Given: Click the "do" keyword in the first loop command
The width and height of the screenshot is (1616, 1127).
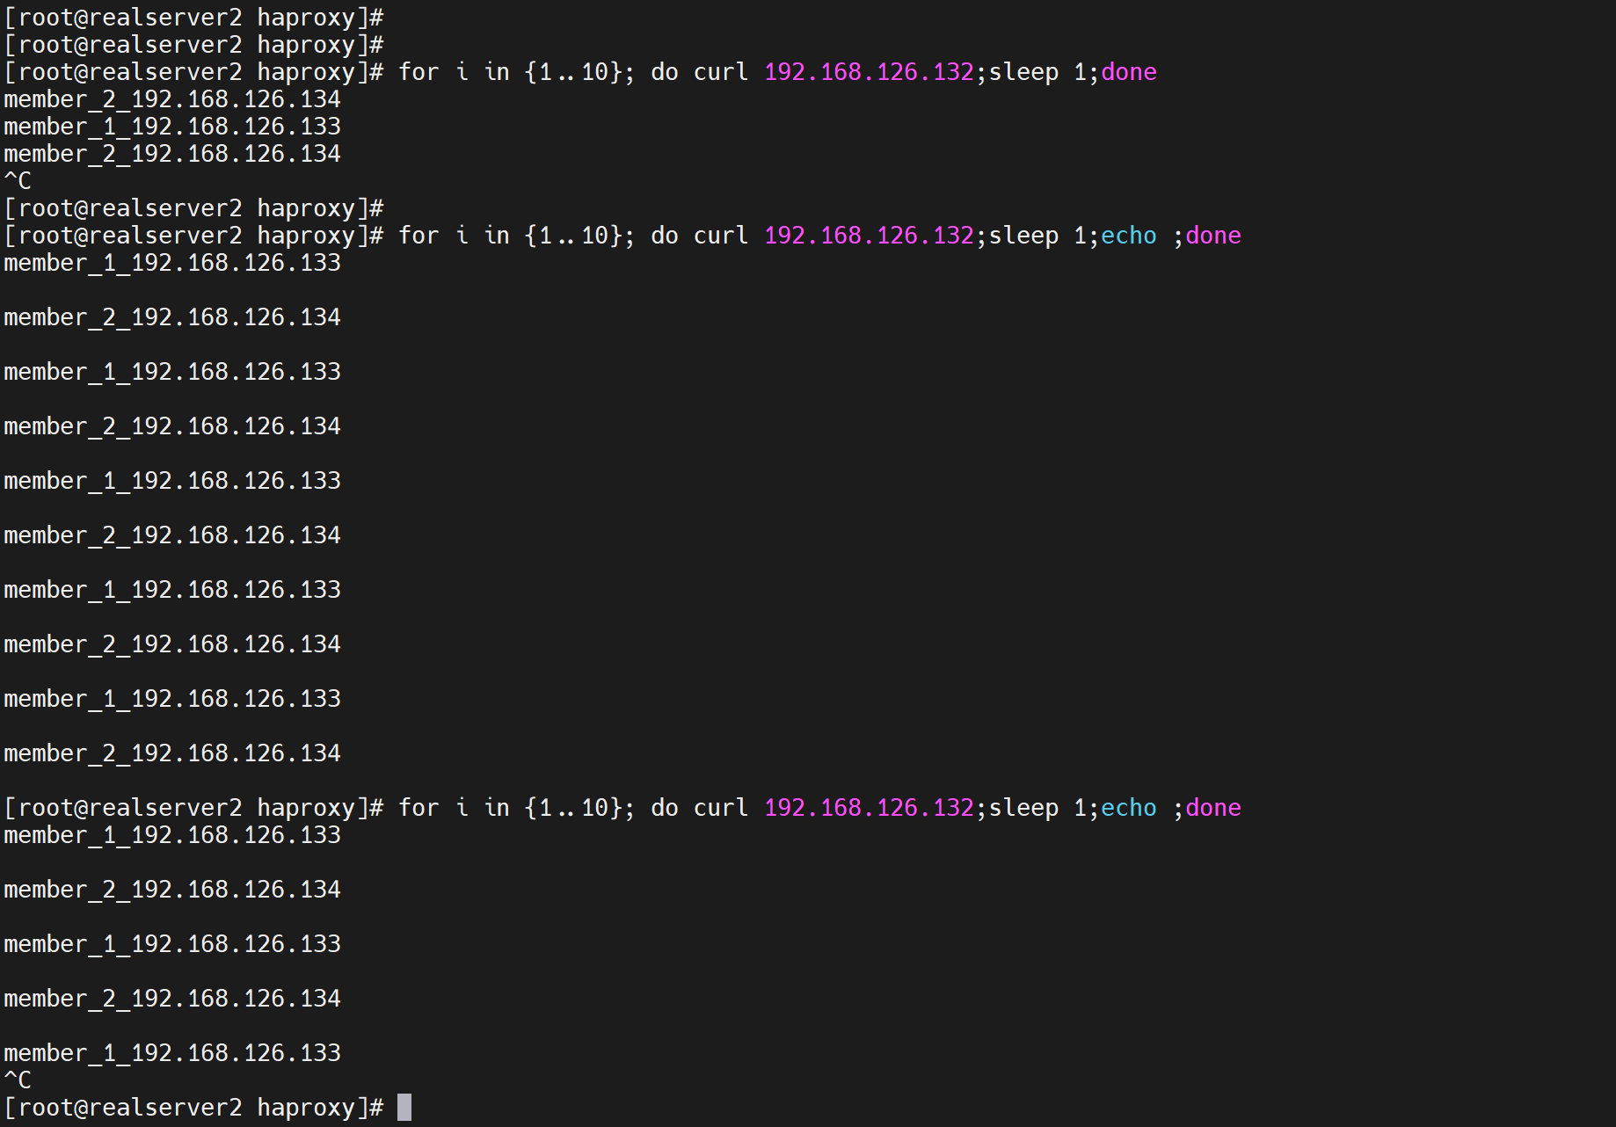Looking at the screenshot, I should 665,72.
